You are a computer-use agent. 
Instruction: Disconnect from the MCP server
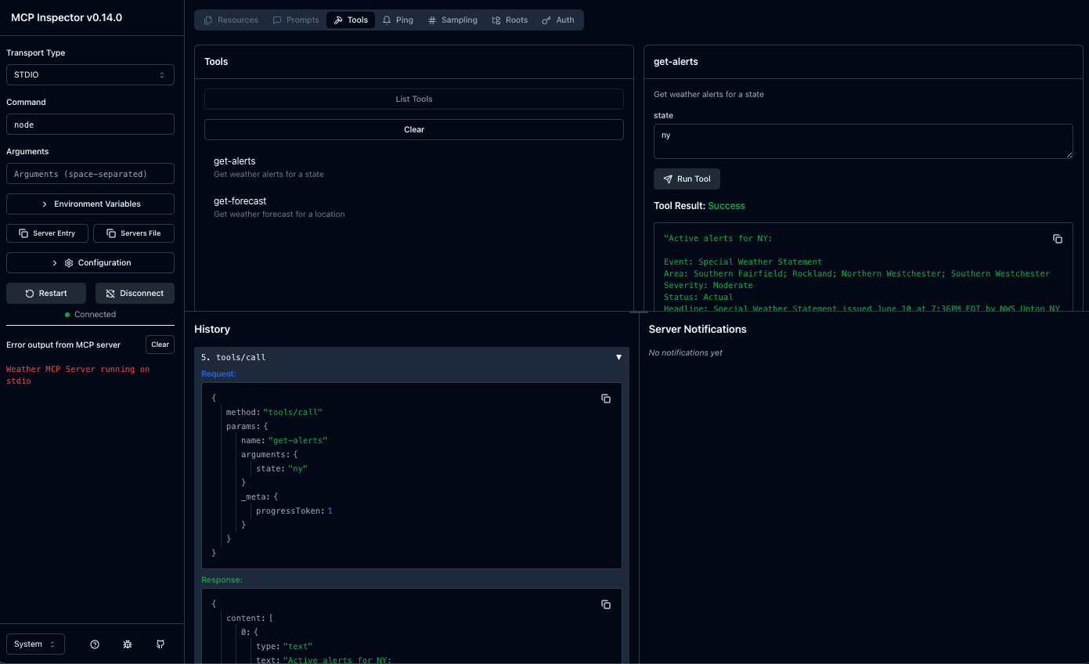[x=135, y=293]
